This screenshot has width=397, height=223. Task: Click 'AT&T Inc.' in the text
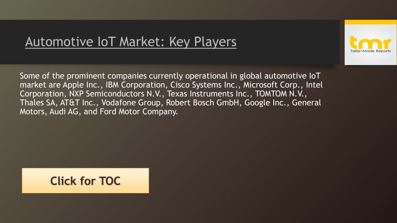point(78,103)
